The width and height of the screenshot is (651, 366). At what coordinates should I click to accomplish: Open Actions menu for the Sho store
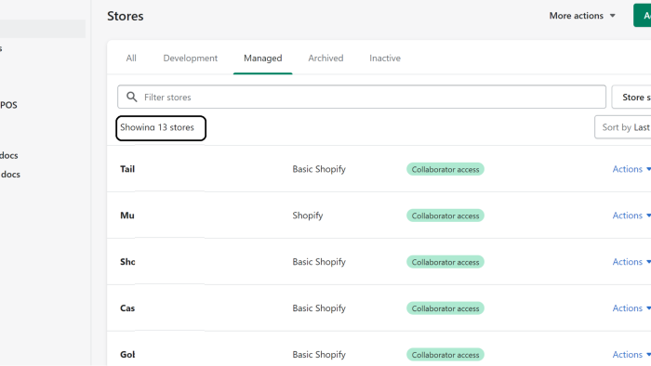pyautogui.click(x=631, y=262)
